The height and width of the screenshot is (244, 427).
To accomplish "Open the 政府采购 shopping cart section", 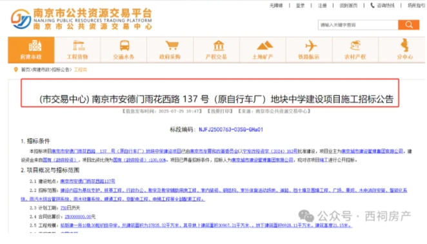I will (x=170, y=50).
